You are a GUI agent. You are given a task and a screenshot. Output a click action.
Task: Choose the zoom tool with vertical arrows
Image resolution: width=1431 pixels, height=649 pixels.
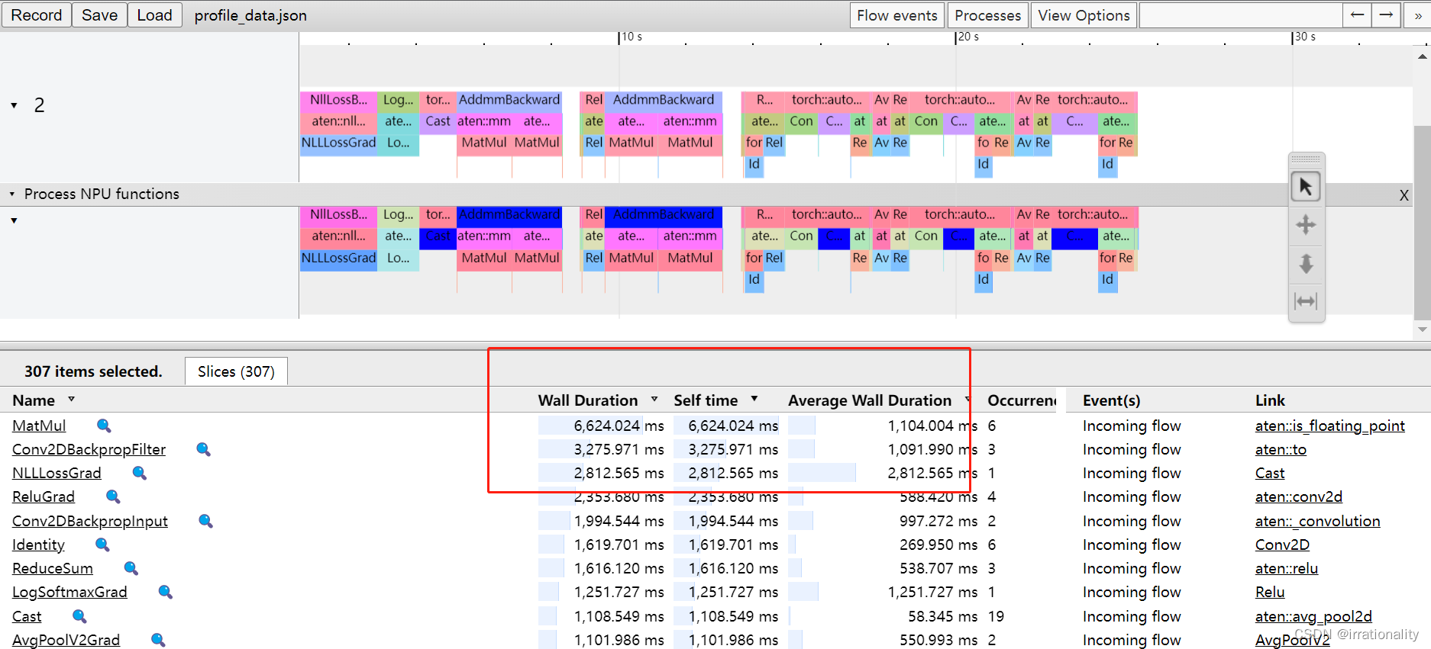tap(1306, 264)
